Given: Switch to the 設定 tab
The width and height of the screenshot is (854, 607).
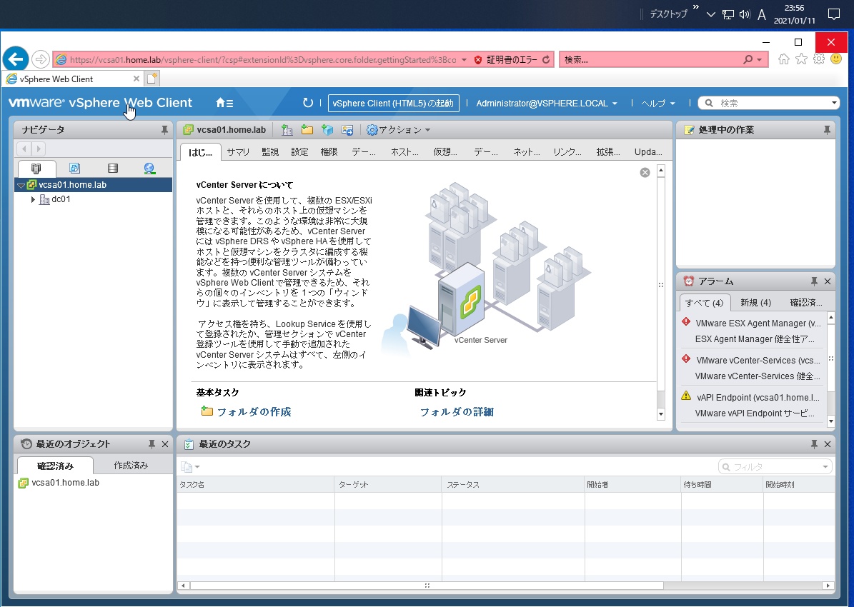Looking at the screenshot, I should 299,152.
